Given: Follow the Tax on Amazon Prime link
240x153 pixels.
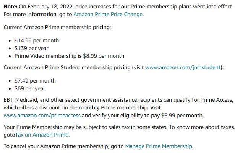Looking at the screenshot, I should point(42,134).
